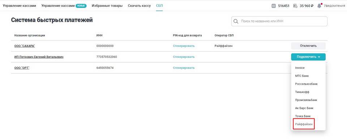Click the balance wallet icon
This screenshot has width=347, height=140.
295,6
